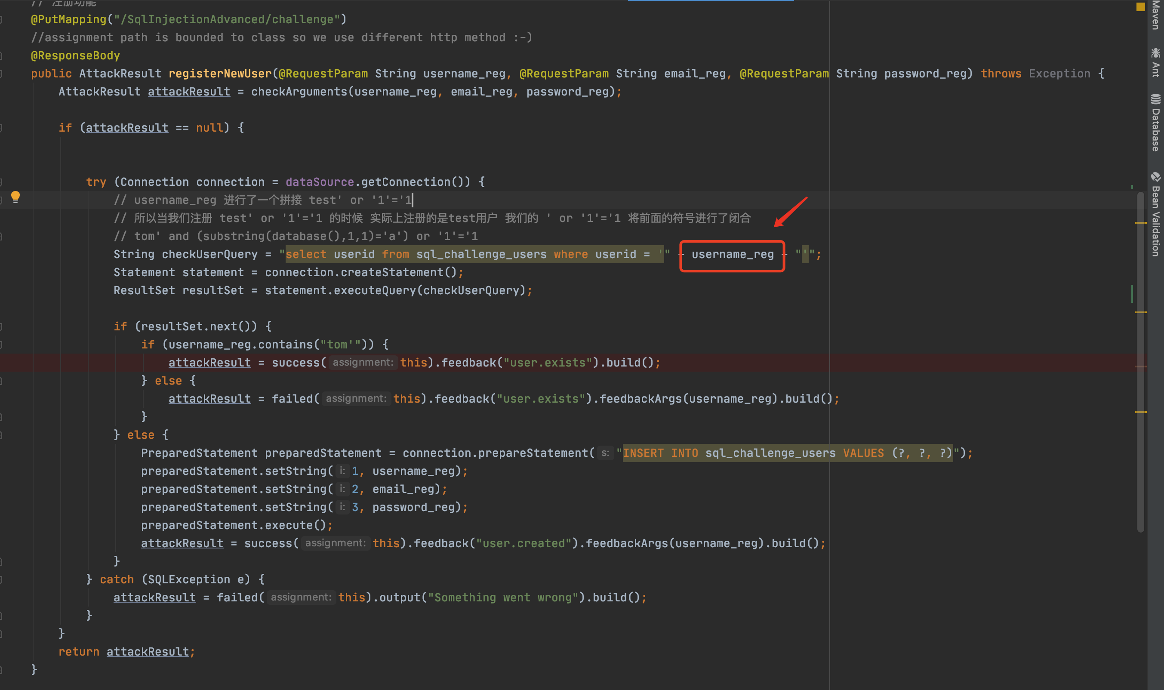Click the checkArguments method call

[x=299, y=92]
